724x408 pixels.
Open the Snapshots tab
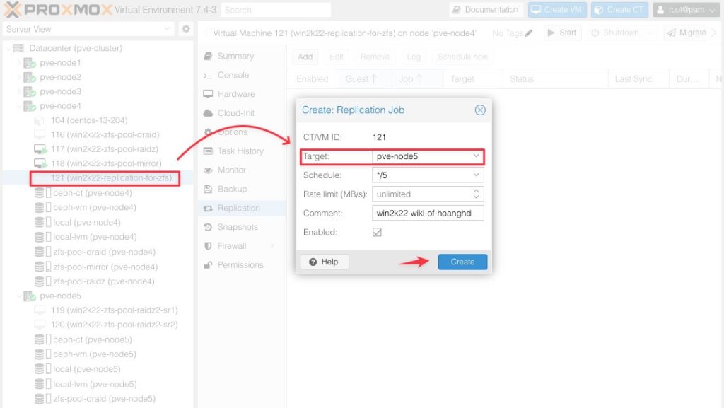point(242,227)
